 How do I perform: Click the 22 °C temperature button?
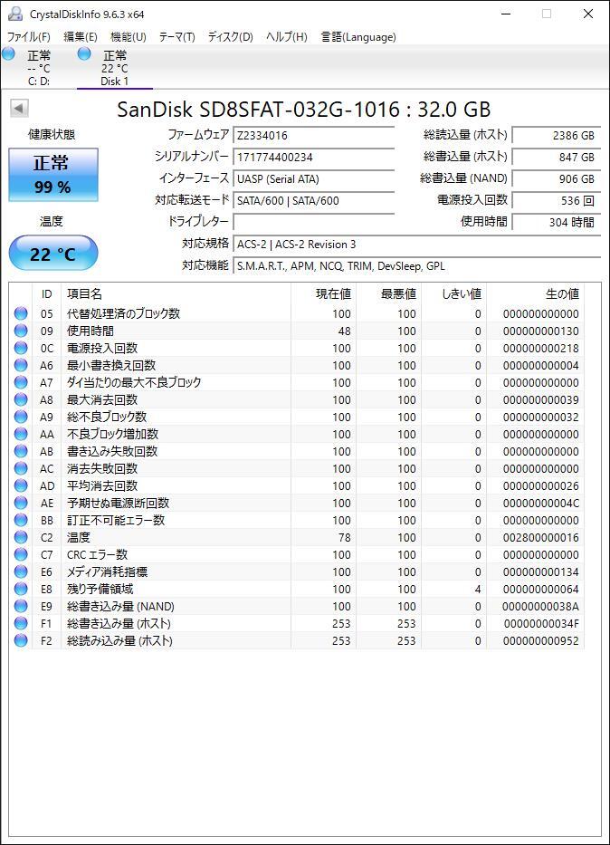[53, 253]
